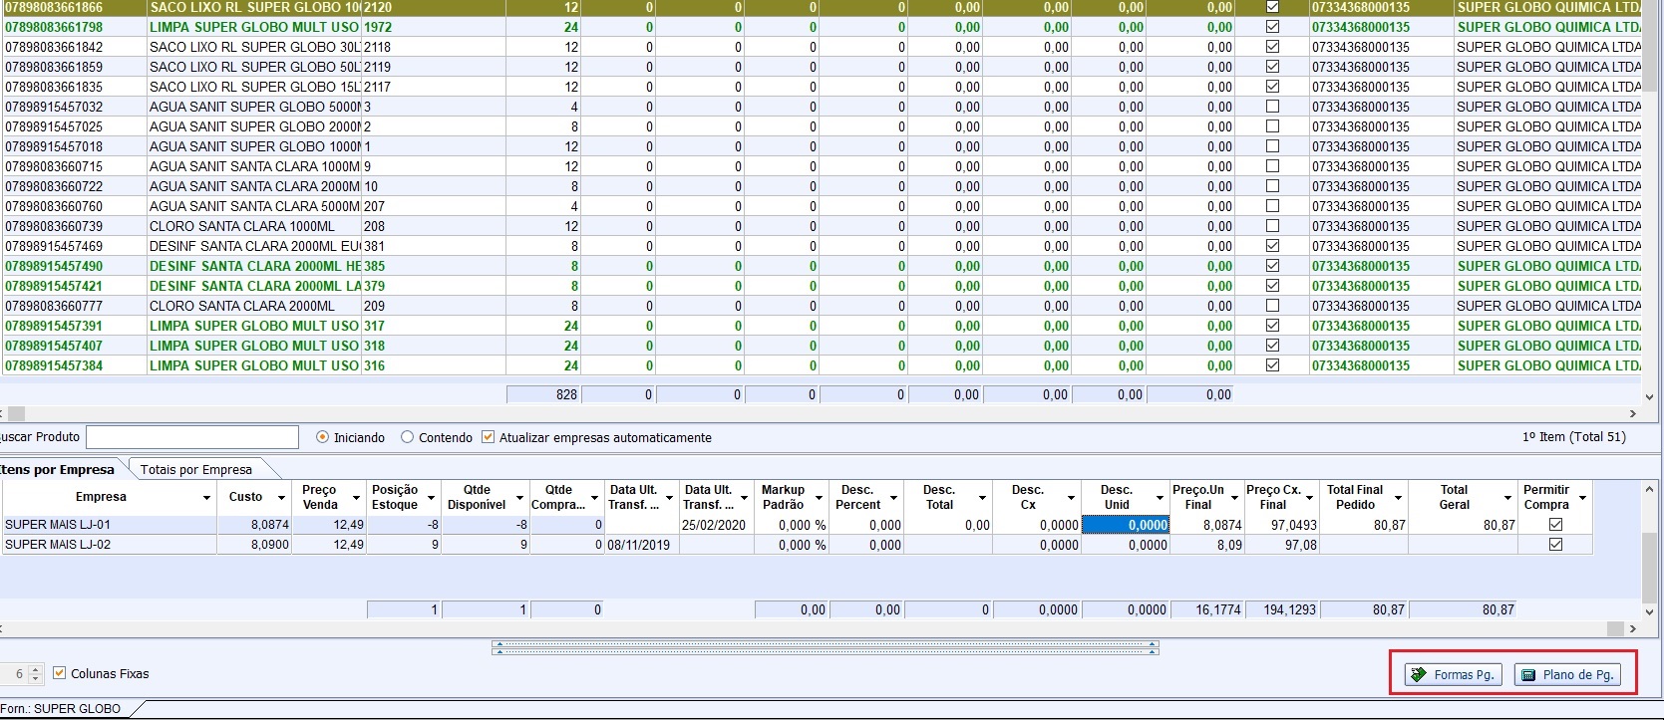1664x720 pixels.
Task: Open the Empresa column filter dropdown
Action: pos(206,497)
